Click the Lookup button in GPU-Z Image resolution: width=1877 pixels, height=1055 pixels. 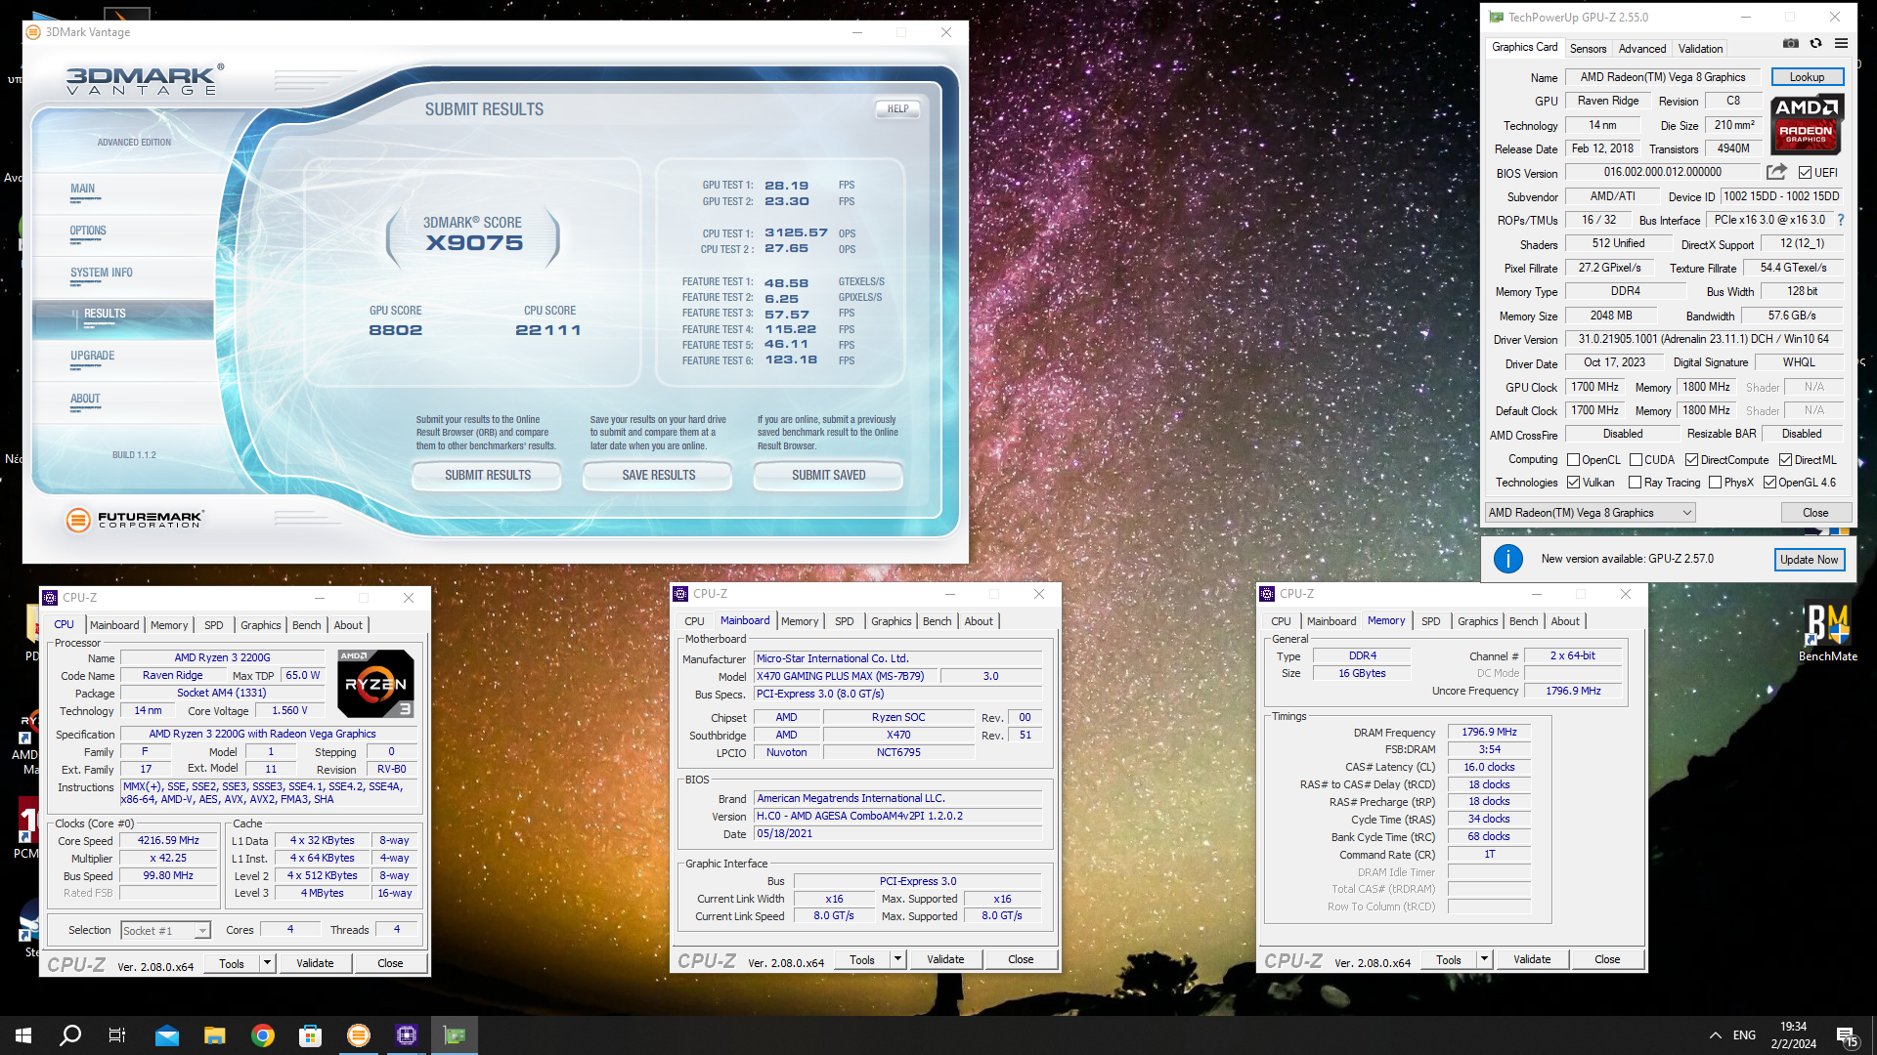point(1807,77)
